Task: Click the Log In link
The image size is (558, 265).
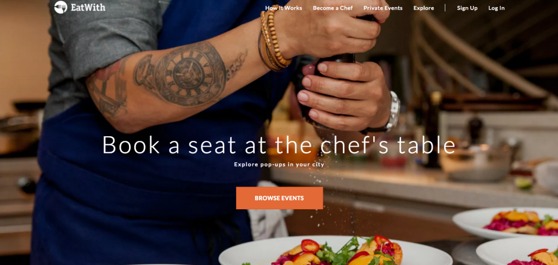Action: [496, 8]
